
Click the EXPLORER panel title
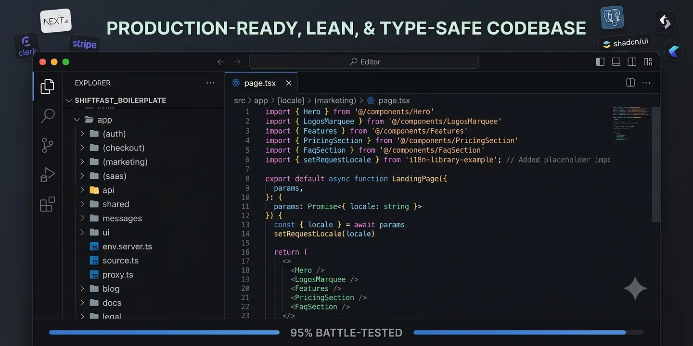[92, 83]
